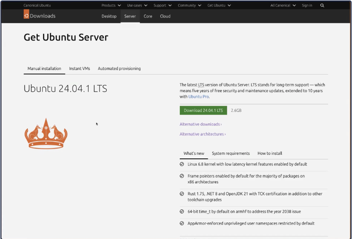
Task: Expand the Support menu
Action: [x=162, y=6]
